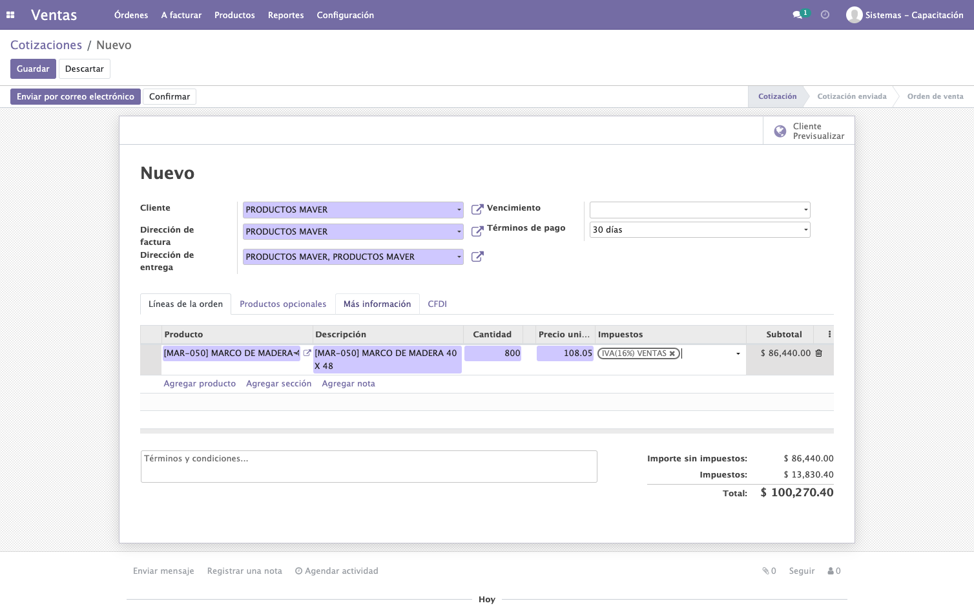Click the Agregar producto link
Screen dimensions: 974x610
point(200,384)
